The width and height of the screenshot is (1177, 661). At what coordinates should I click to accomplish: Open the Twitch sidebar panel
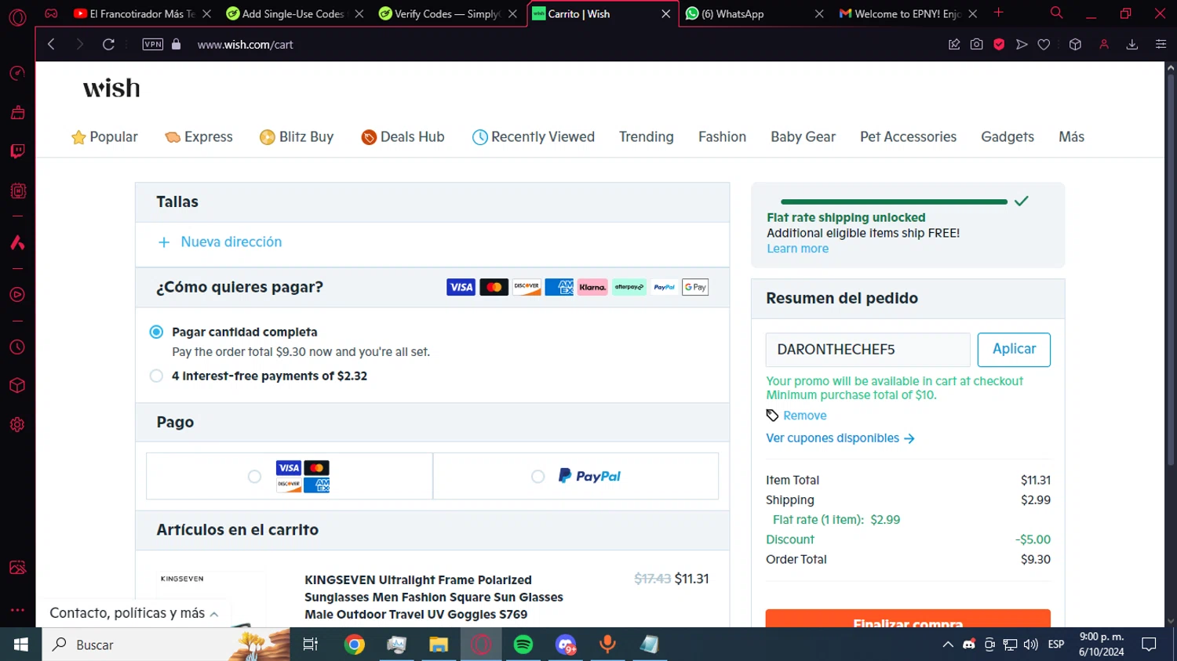[x=17, y=151]
